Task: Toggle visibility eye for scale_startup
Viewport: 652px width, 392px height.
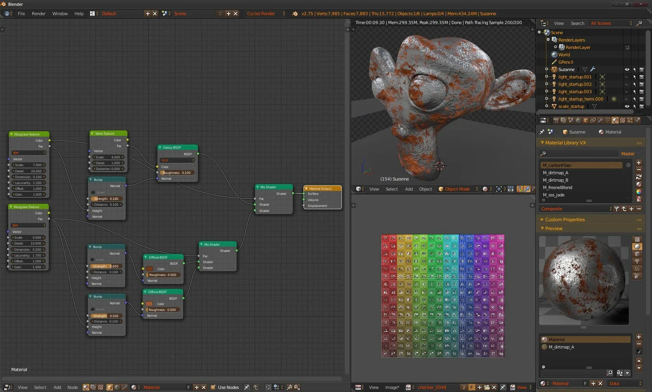Action: pyautogui.click(x=627, y=106)
